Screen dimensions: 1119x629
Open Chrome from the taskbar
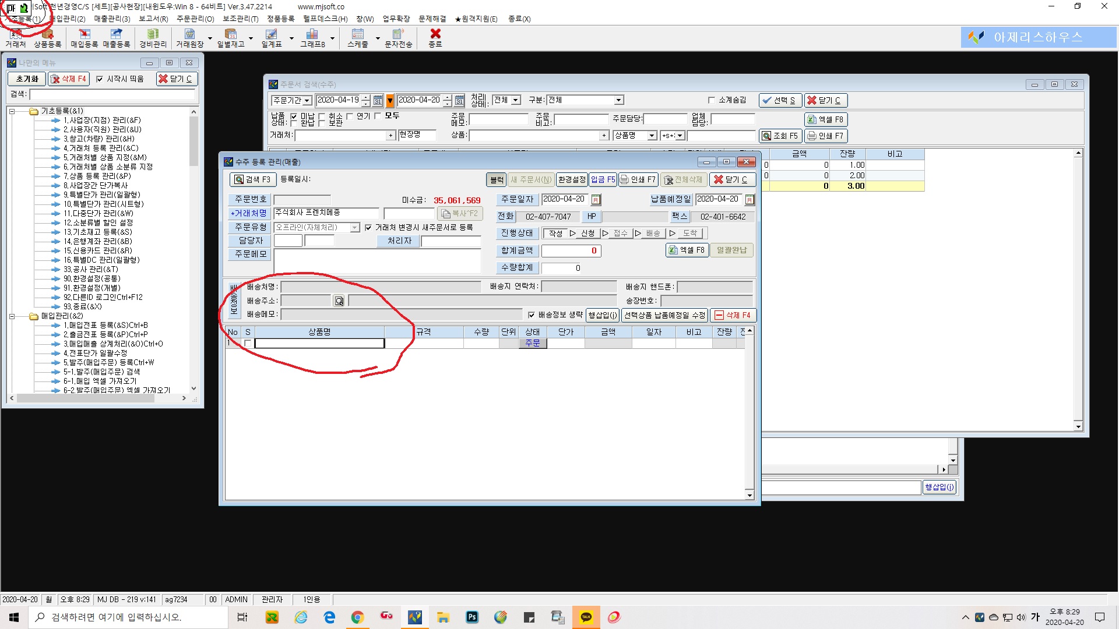pos(358,617)
